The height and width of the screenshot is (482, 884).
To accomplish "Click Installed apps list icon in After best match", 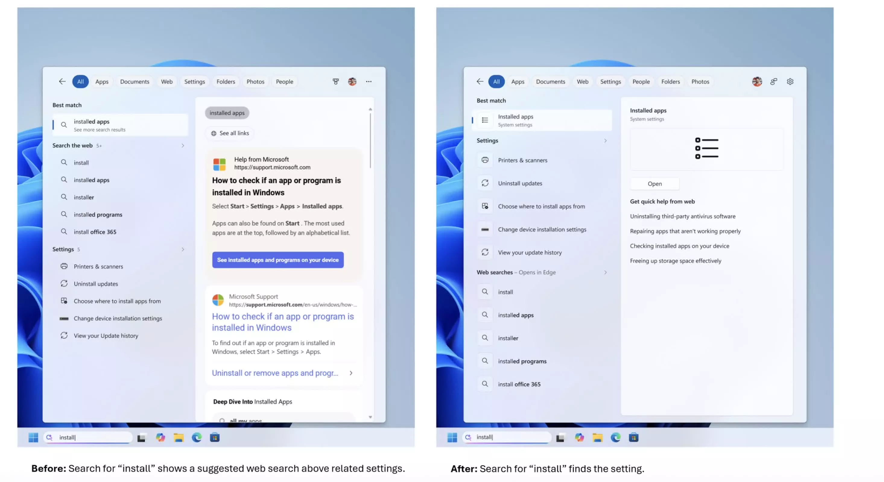I will click(x=485, y=120).
